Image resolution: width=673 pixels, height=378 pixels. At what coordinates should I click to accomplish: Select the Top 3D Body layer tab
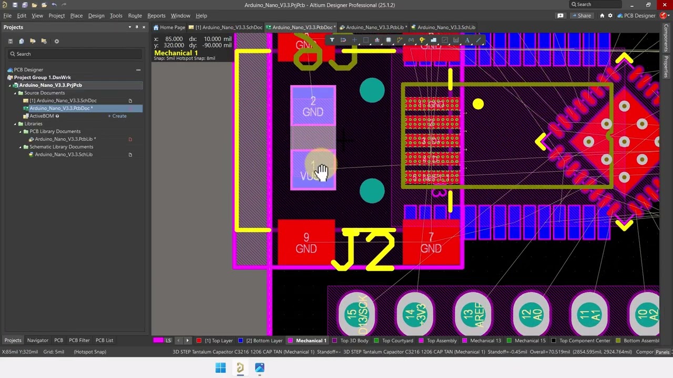(350, 341)
